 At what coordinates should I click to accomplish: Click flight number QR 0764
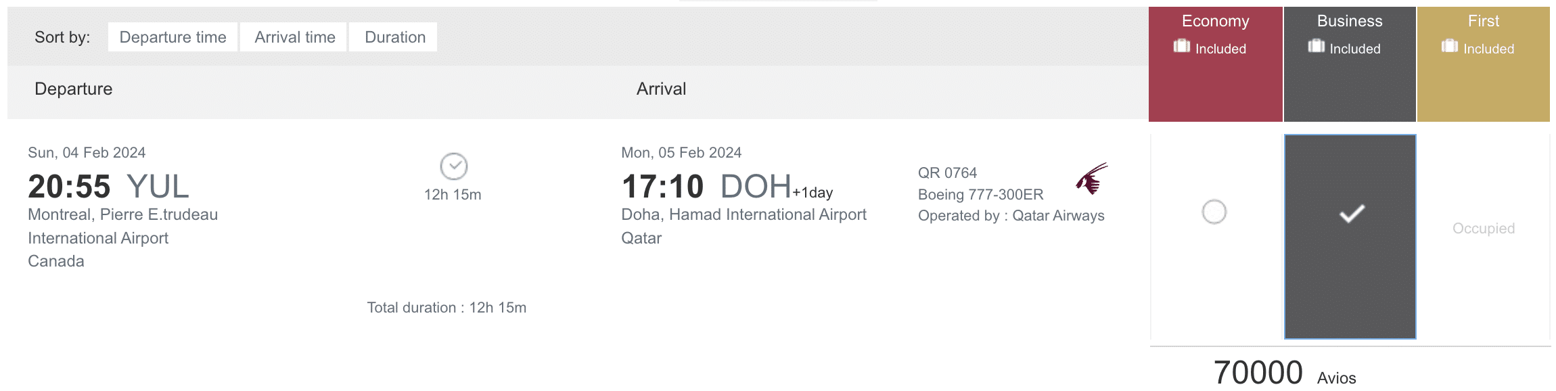click(x=947, y=173)
